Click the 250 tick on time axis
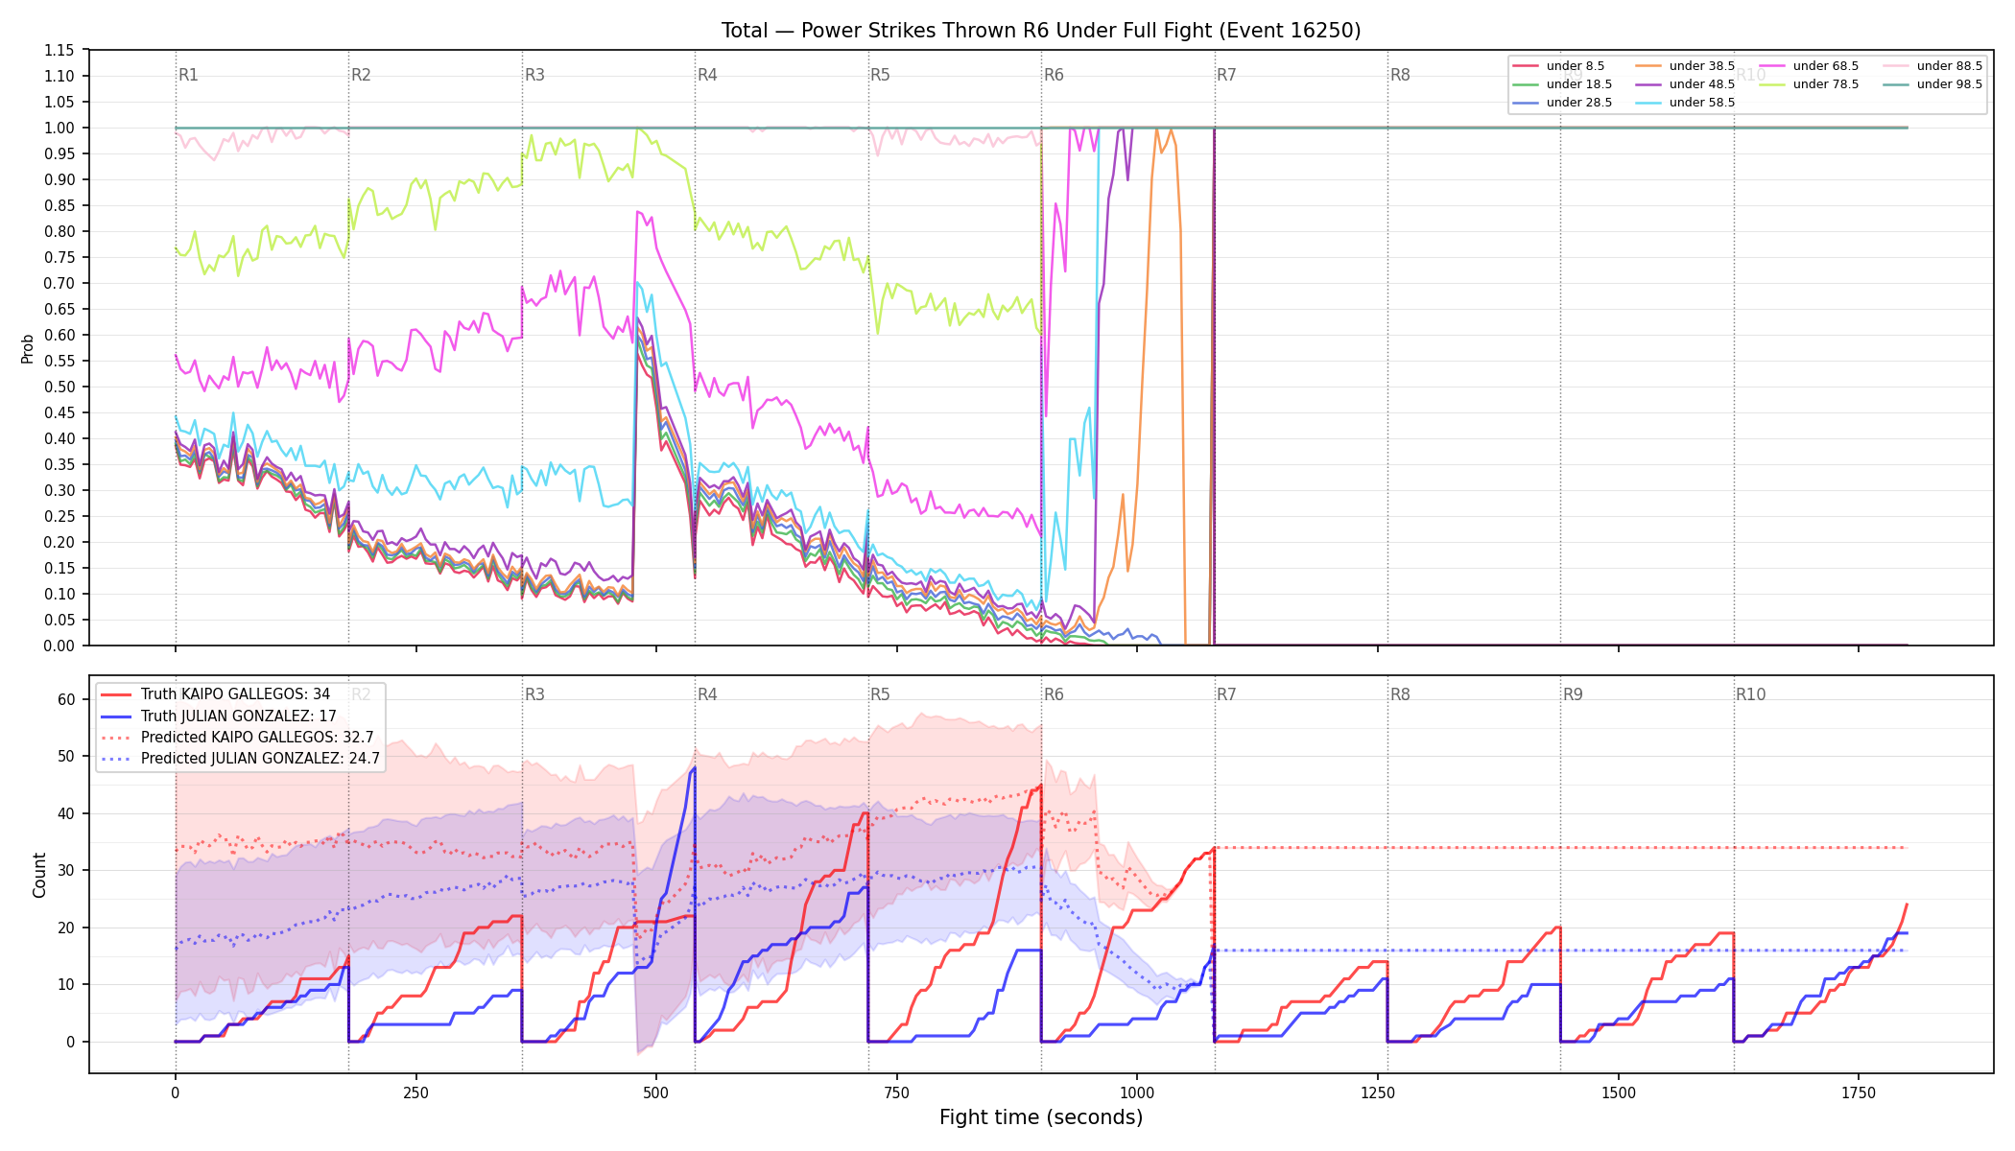The image size is (2015, 1151). pyautogui.click(x=415, y=1092)
